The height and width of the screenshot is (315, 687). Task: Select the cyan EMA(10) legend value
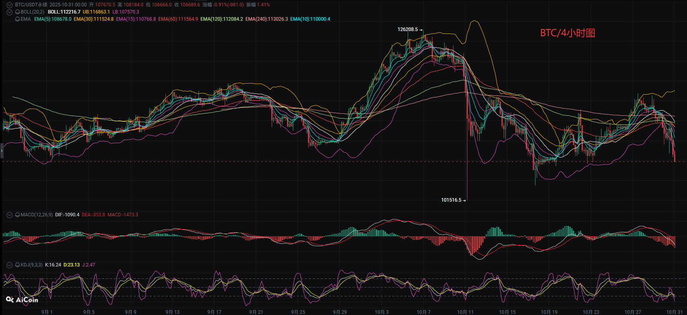click(x=310, y=19)
